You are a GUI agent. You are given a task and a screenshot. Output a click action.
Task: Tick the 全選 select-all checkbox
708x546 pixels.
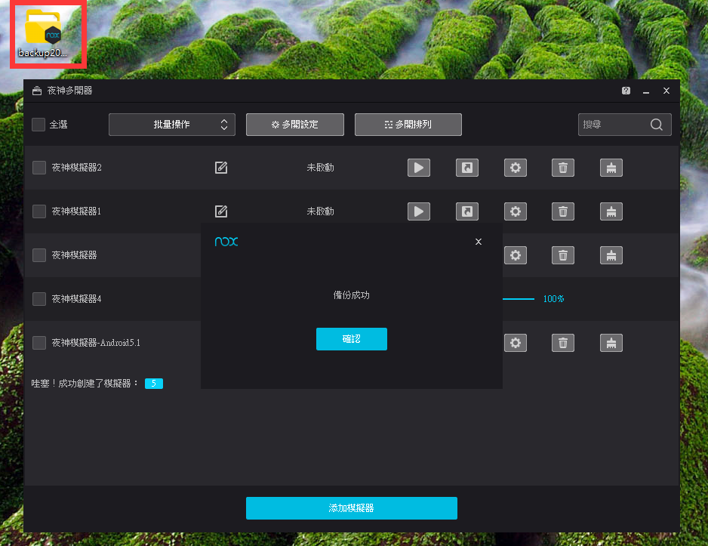pyautogui.click(x=38, y=125)
